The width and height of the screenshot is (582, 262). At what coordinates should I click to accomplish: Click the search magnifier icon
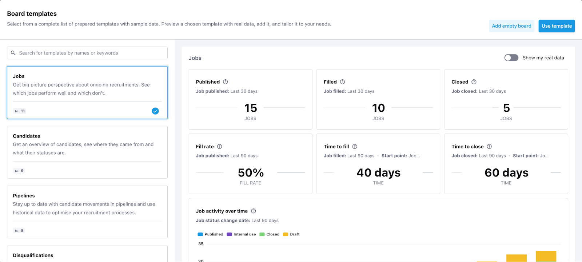[13, 53]
